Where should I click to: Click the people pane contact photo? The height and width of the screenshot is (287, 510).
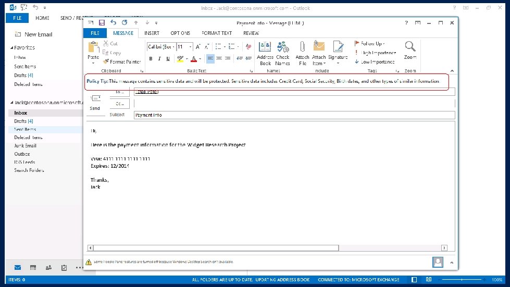pyautogui.click(x=438, y=262)
